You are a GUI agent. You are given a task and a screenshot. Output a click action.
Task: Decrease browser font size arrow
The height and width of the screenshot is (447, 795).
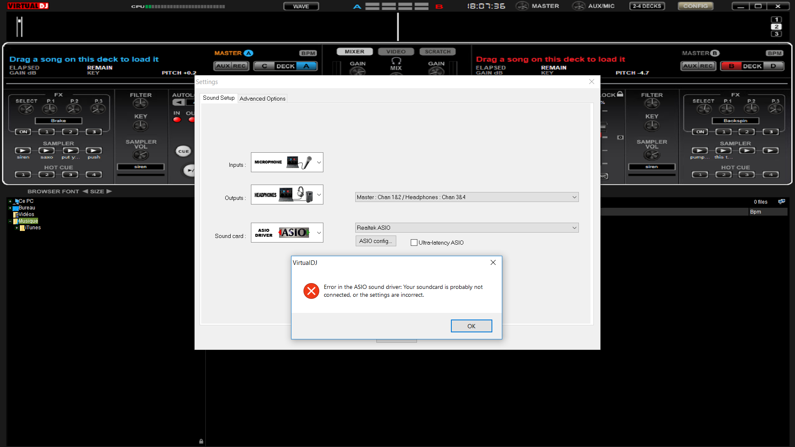pyautogui.click(x=85, y=191)
